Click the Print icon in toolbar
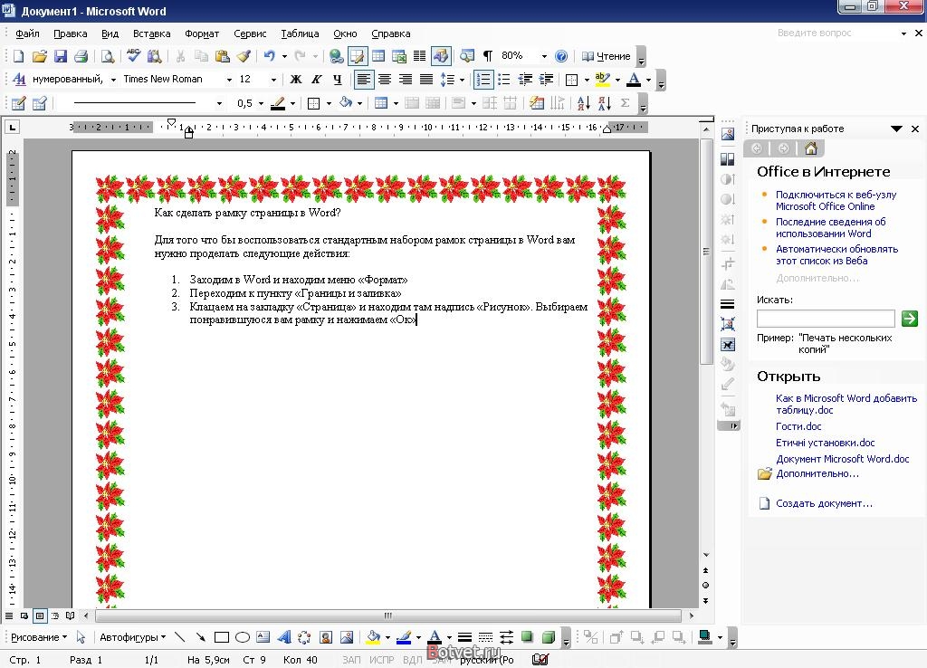The height and width of the screenshot is (668, 927). 81,56
